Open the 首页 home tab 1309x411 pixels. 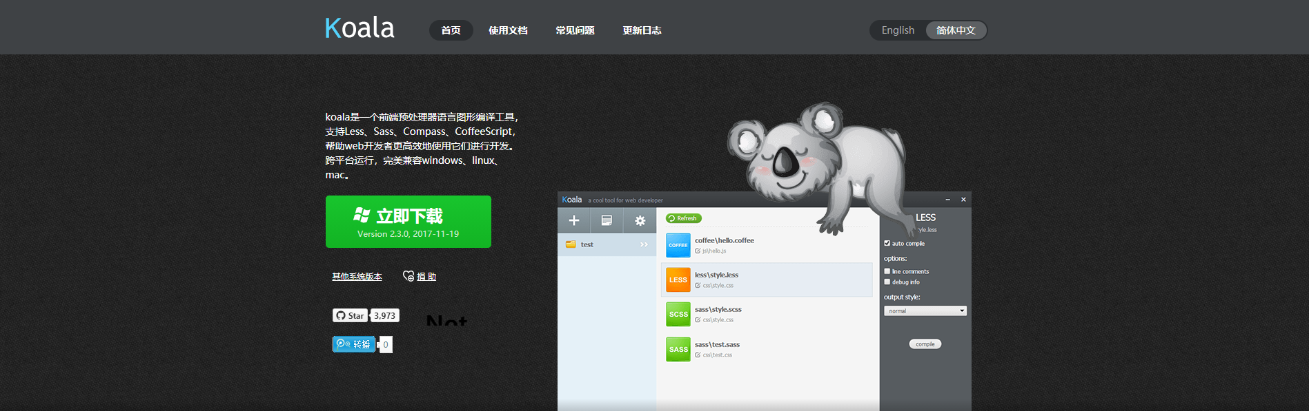coord(451,30)
